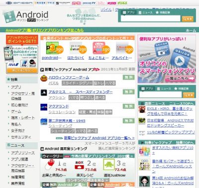Select the 特集記事 tab in top search
199x188 pixels.
tap(163, 12)
